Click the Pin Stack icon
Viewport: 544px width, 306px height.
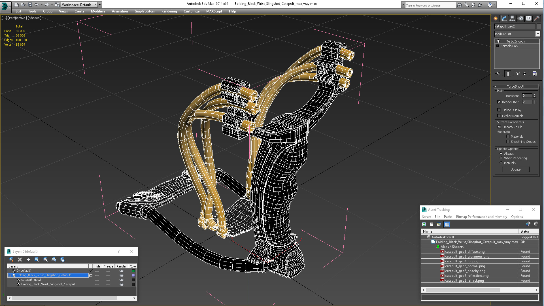pyautogui.click(x=498, y=74)
